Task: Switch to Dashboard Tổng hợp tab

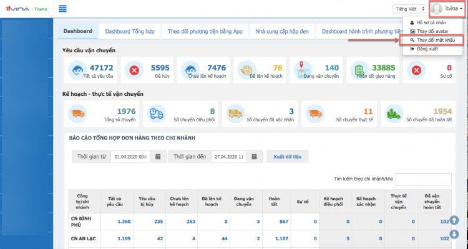Action: (130, 31)
